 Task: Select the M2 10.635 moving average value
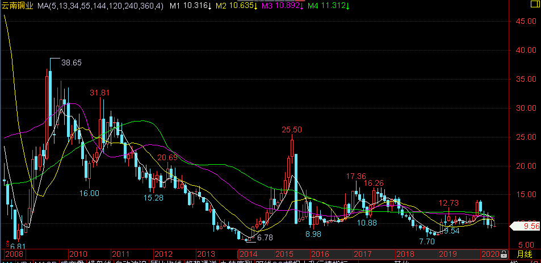237,6
